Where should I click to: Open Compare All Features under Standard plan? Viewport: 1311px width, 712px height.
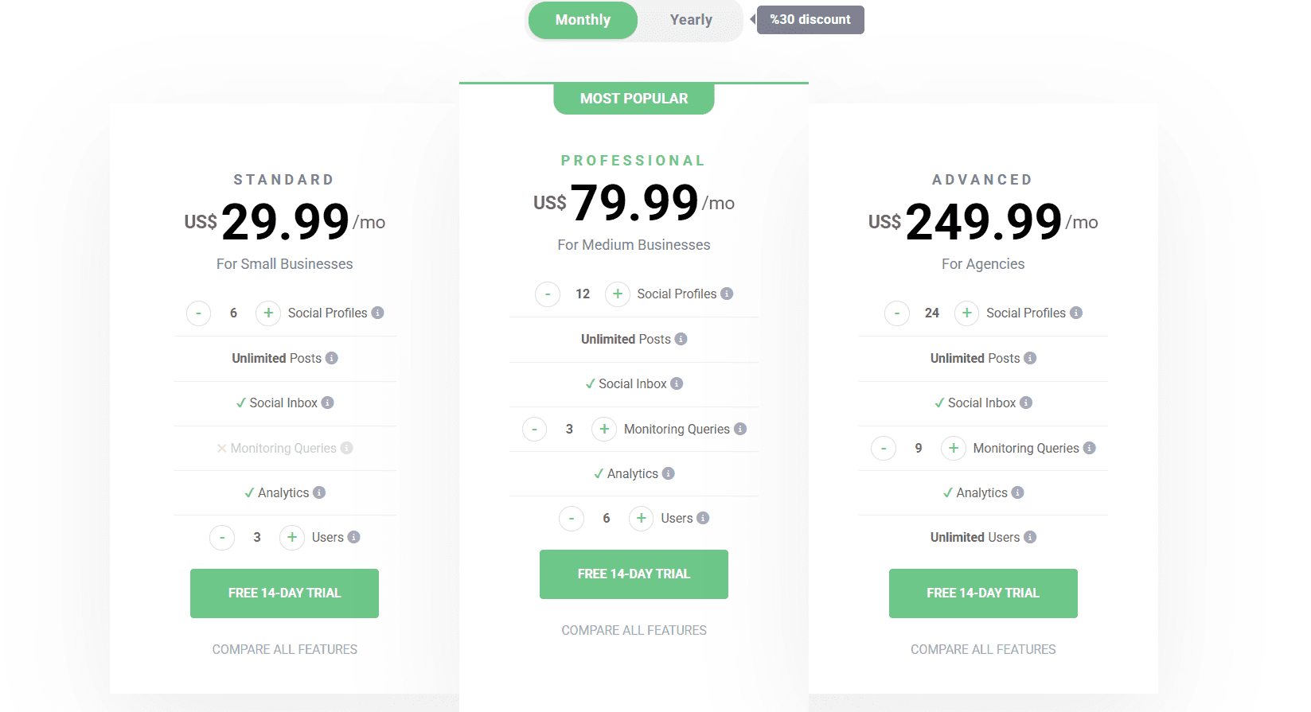[x=284, y=649]
